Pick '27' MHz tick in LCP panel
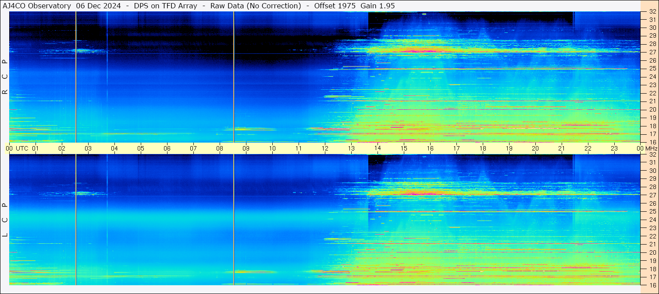The height and width of the screenshot is (294, 659). point(652,195)
